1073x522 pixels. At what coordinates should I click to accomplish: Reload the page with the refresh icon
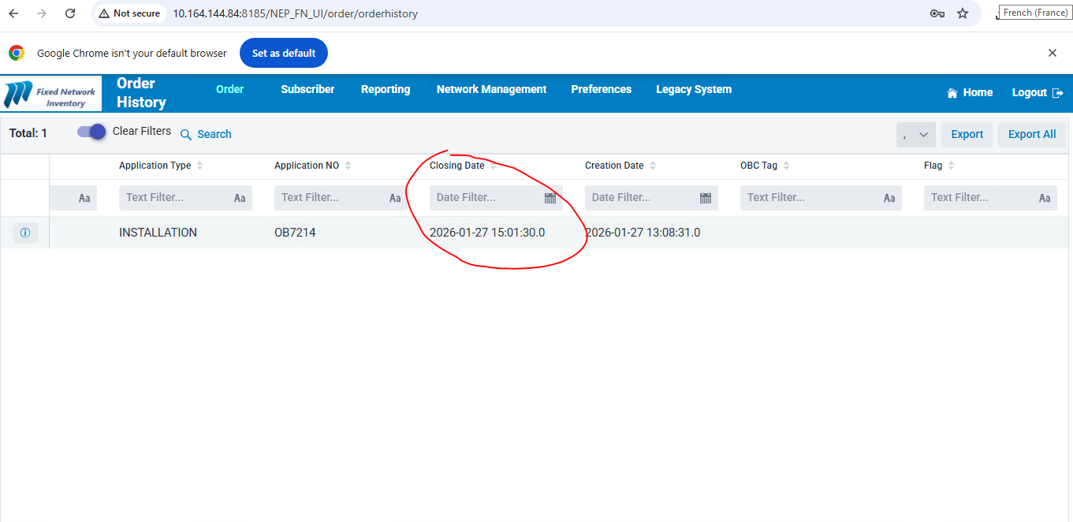[70, 13]
